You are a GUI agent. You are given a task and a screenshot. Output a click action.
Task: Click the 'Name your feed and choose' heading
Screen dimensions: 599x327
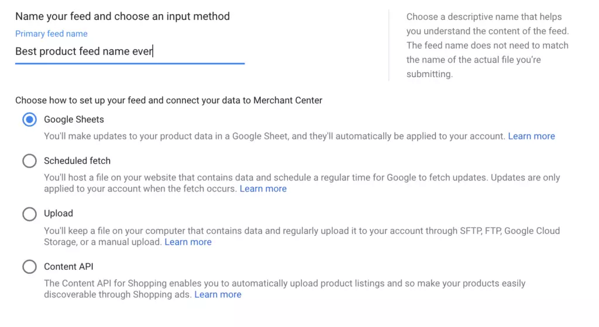point(122,16)
